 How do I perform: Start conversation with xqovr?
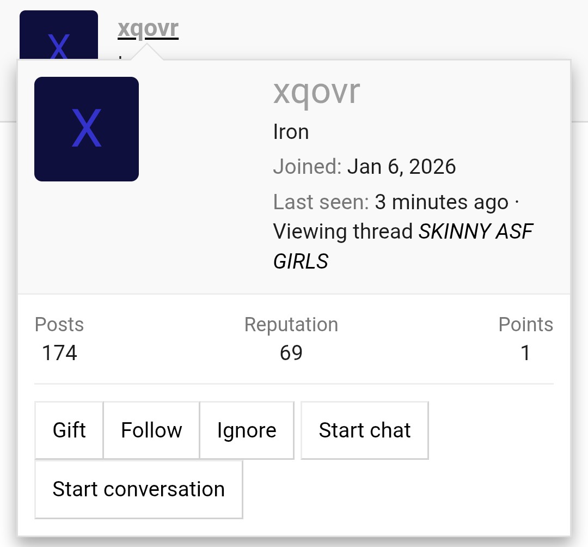click(x=138, y=489)
